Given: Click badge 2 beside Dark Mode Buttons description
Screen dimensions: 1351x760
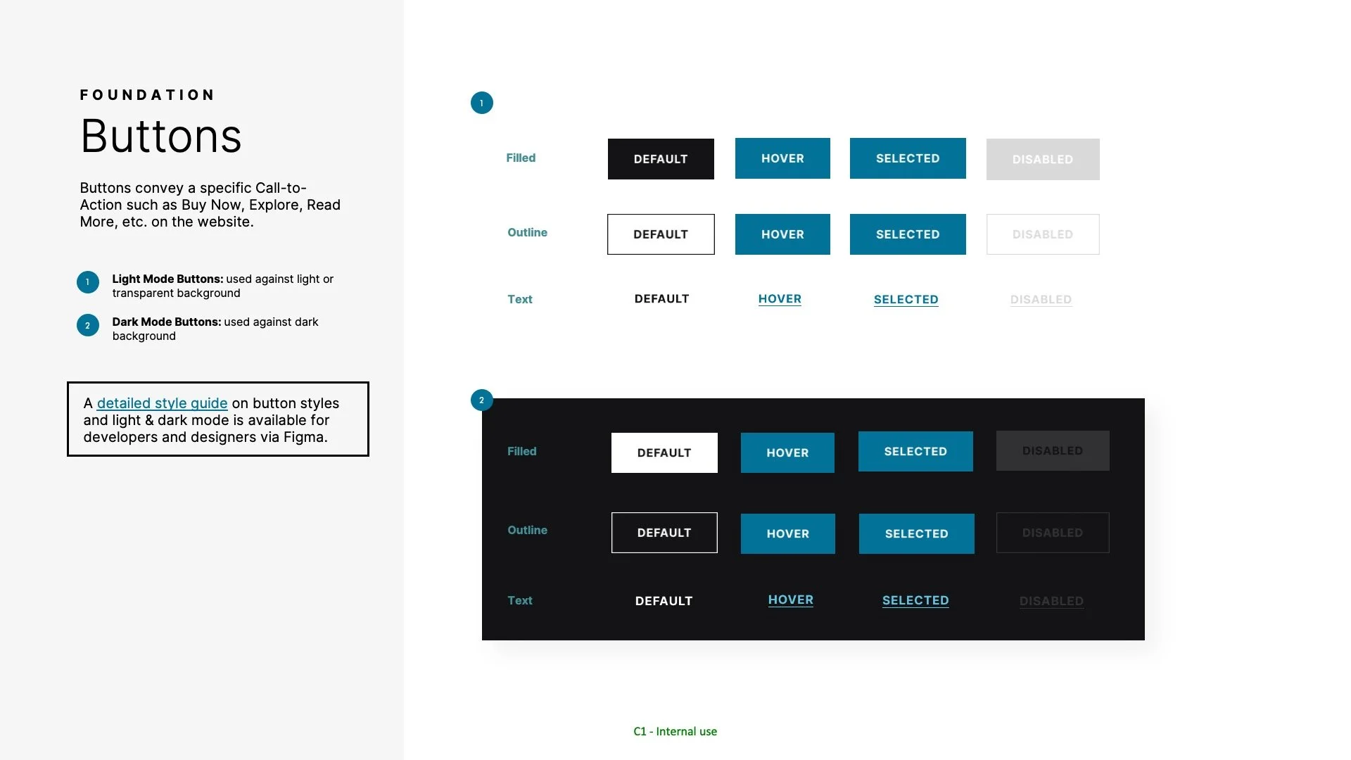Looking at the screenshot, I should [x=88, y=325].
